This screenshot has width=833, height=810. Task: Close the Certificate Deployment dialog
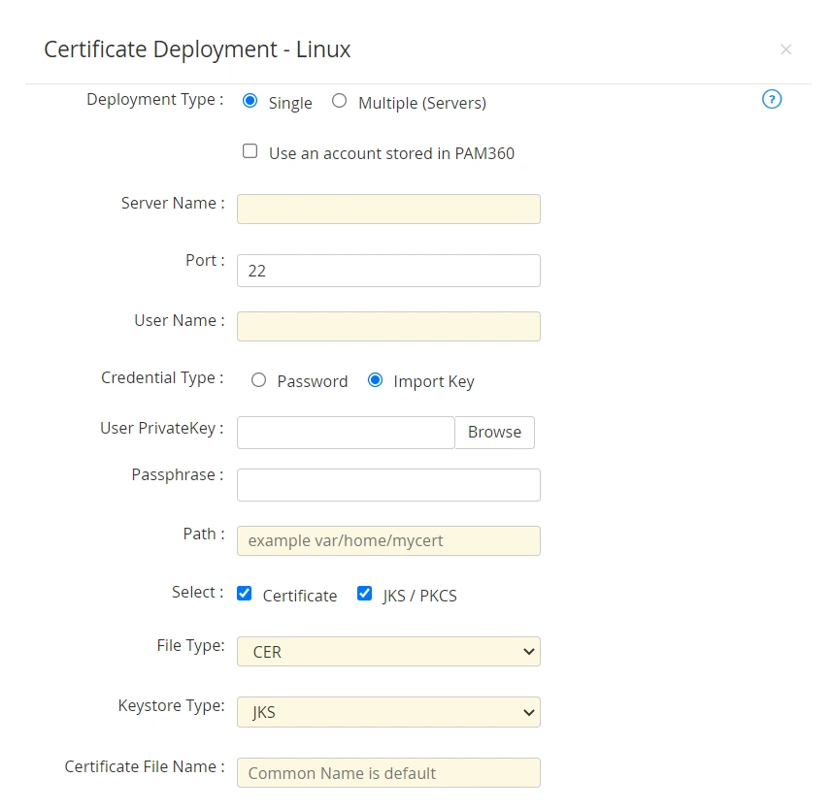tap(786, 49)
